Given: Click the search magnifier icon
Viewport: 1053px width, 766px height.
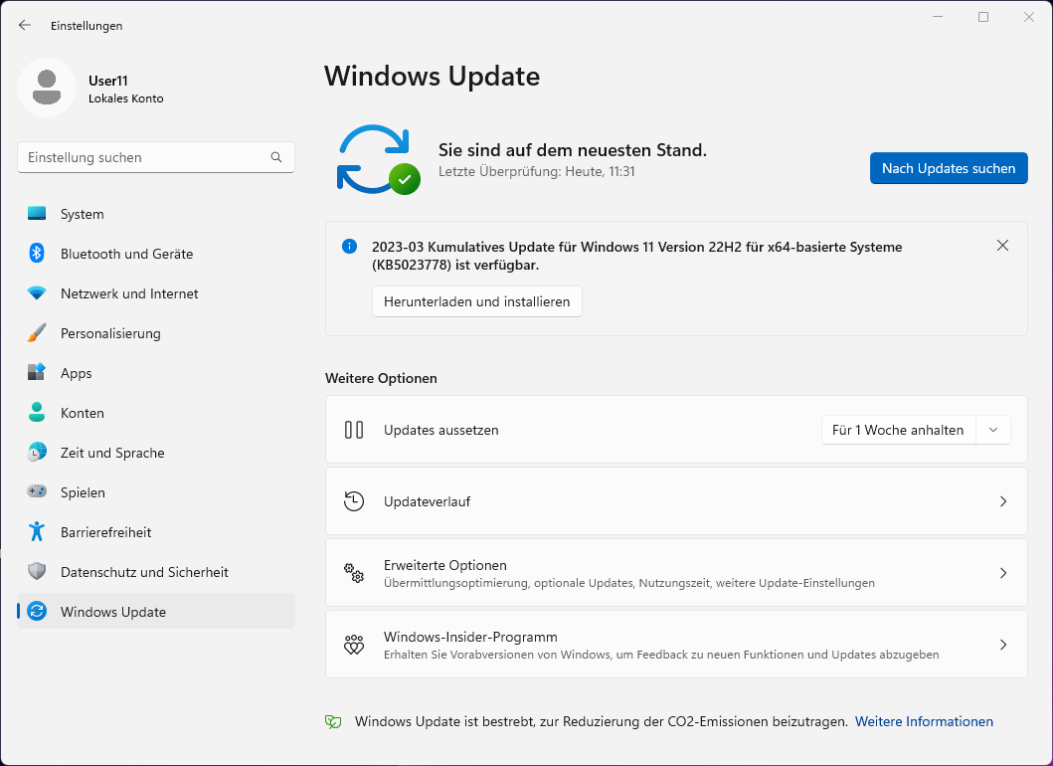Looking at the screenshot, I should pos(276,157).
